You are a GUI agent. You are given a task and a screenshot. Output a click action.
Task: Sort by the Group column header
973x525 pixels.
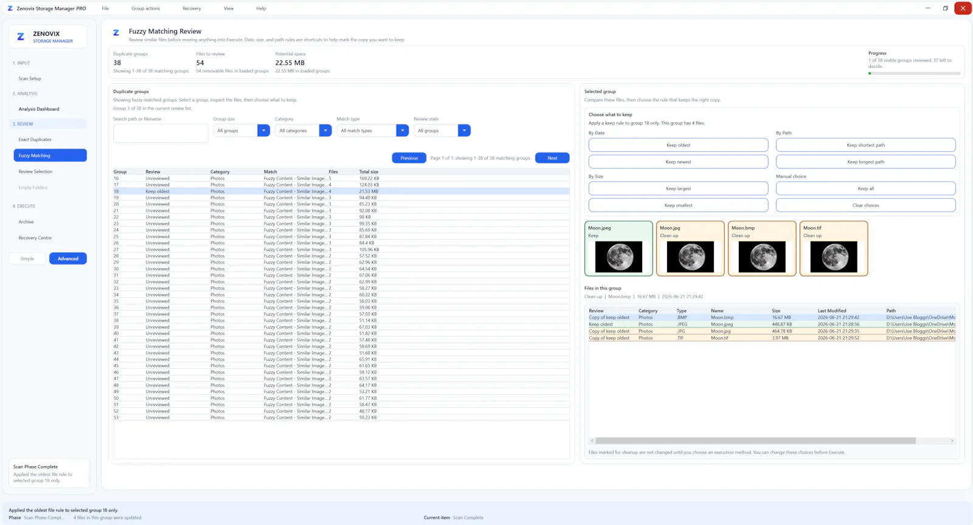coord(120,172)
